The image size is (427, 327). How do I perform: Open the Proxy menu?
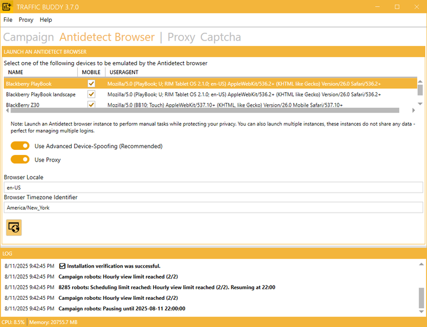[26, 19]
